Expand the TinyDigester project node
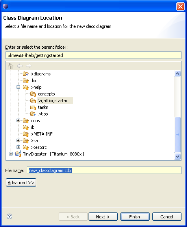This screenshot has width=187, height=227. click(11, 154)
